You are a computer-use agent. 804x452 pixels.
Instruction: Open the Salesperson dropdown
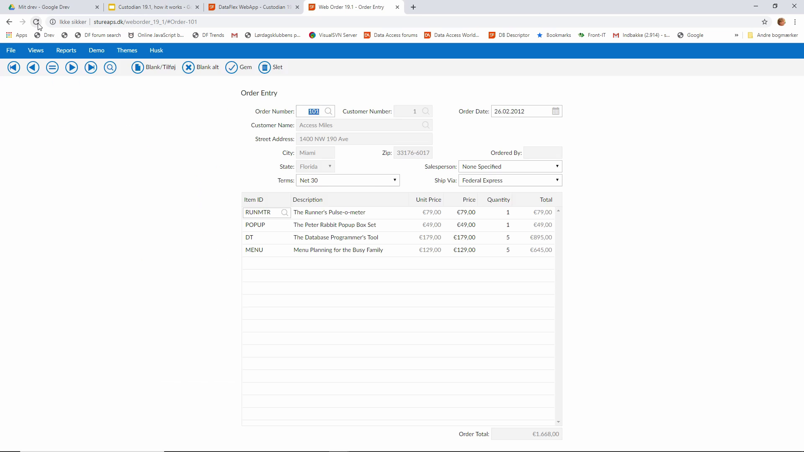[x=557, y=167]
